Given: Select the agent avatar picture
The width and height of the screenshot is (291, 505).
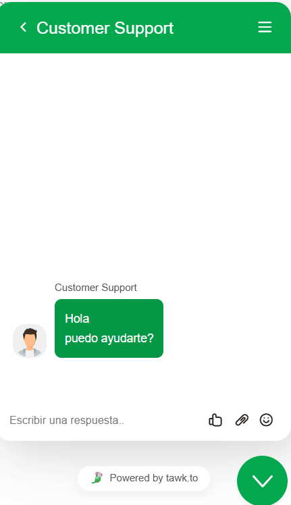Looking at the screenshot, I should pos(30,341).
